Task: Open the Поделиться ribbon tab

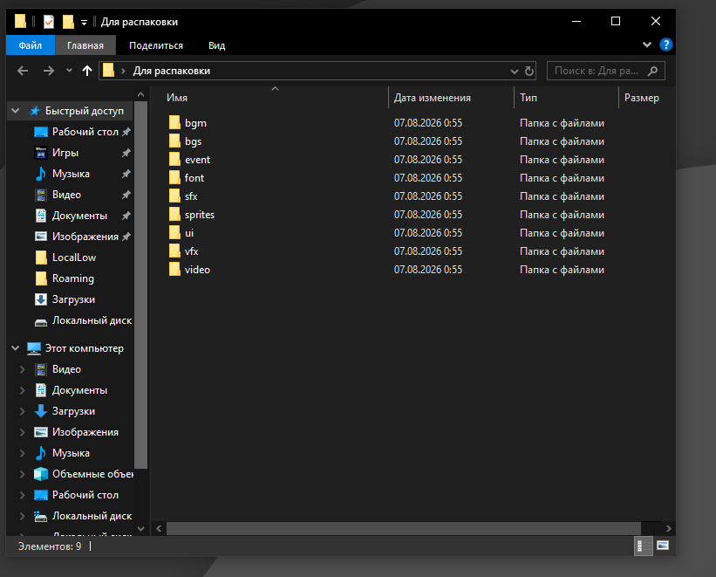Action: 156,45
